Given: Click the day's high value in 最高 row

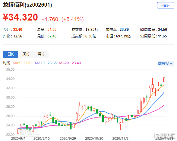Looking at the screenshot, I should coord(52,30).
